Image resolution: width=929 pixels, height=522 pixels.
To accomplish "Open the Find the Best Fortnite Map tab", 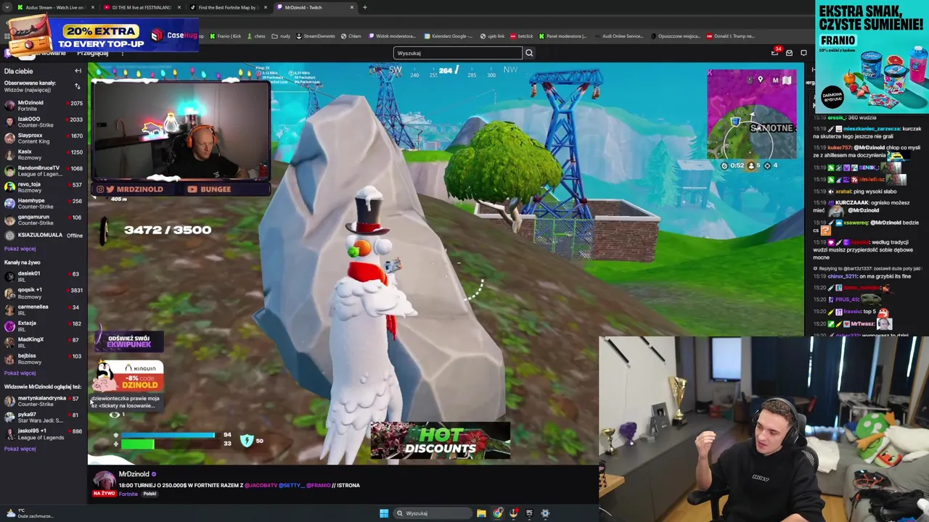I will pos(227,7).
